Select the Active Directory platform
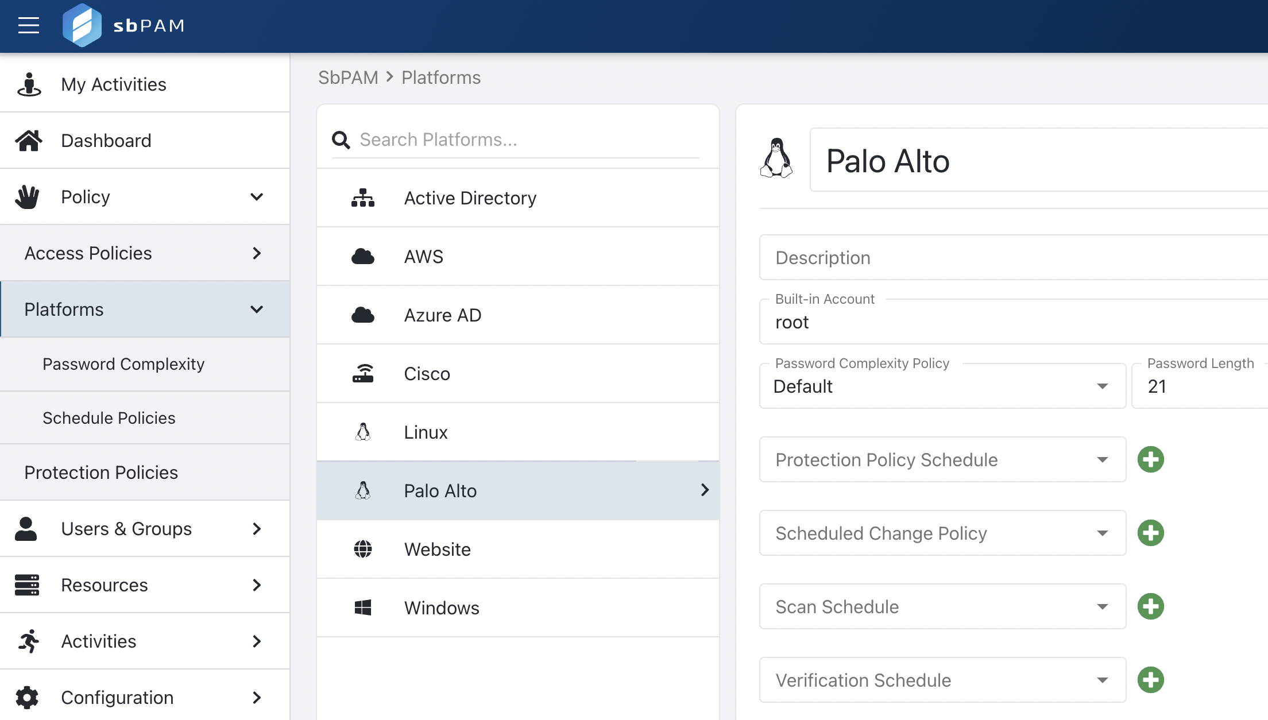The width and height of the screenshot is (1268, 720). click(470, 198)
